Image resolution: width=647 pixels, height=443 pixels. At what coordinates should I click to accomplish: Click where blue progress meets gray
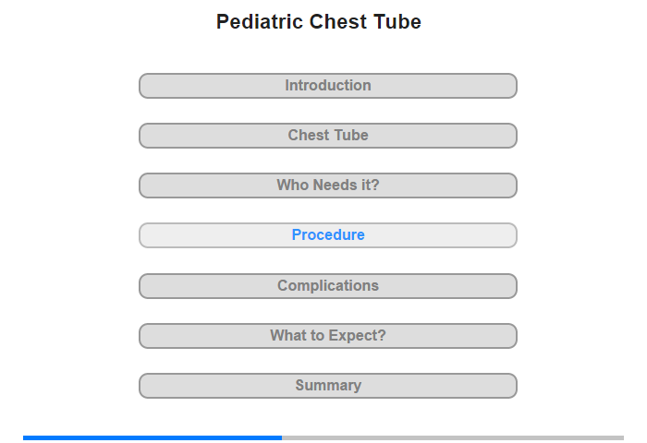tap(282, 437)
